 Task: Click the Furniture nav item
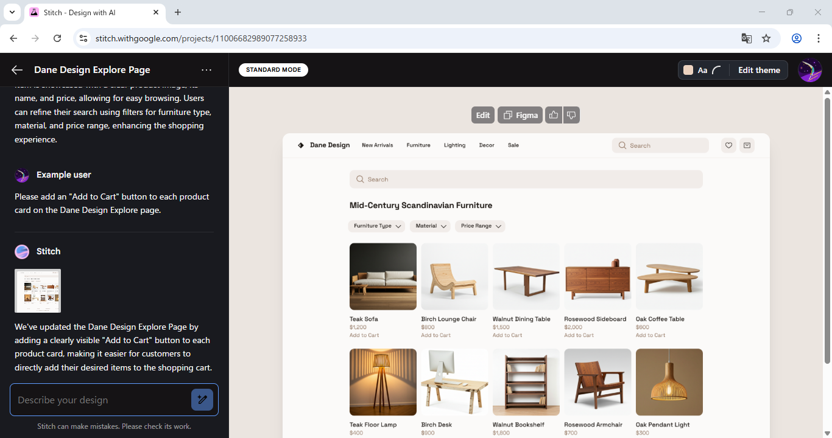tap(418, 145)
